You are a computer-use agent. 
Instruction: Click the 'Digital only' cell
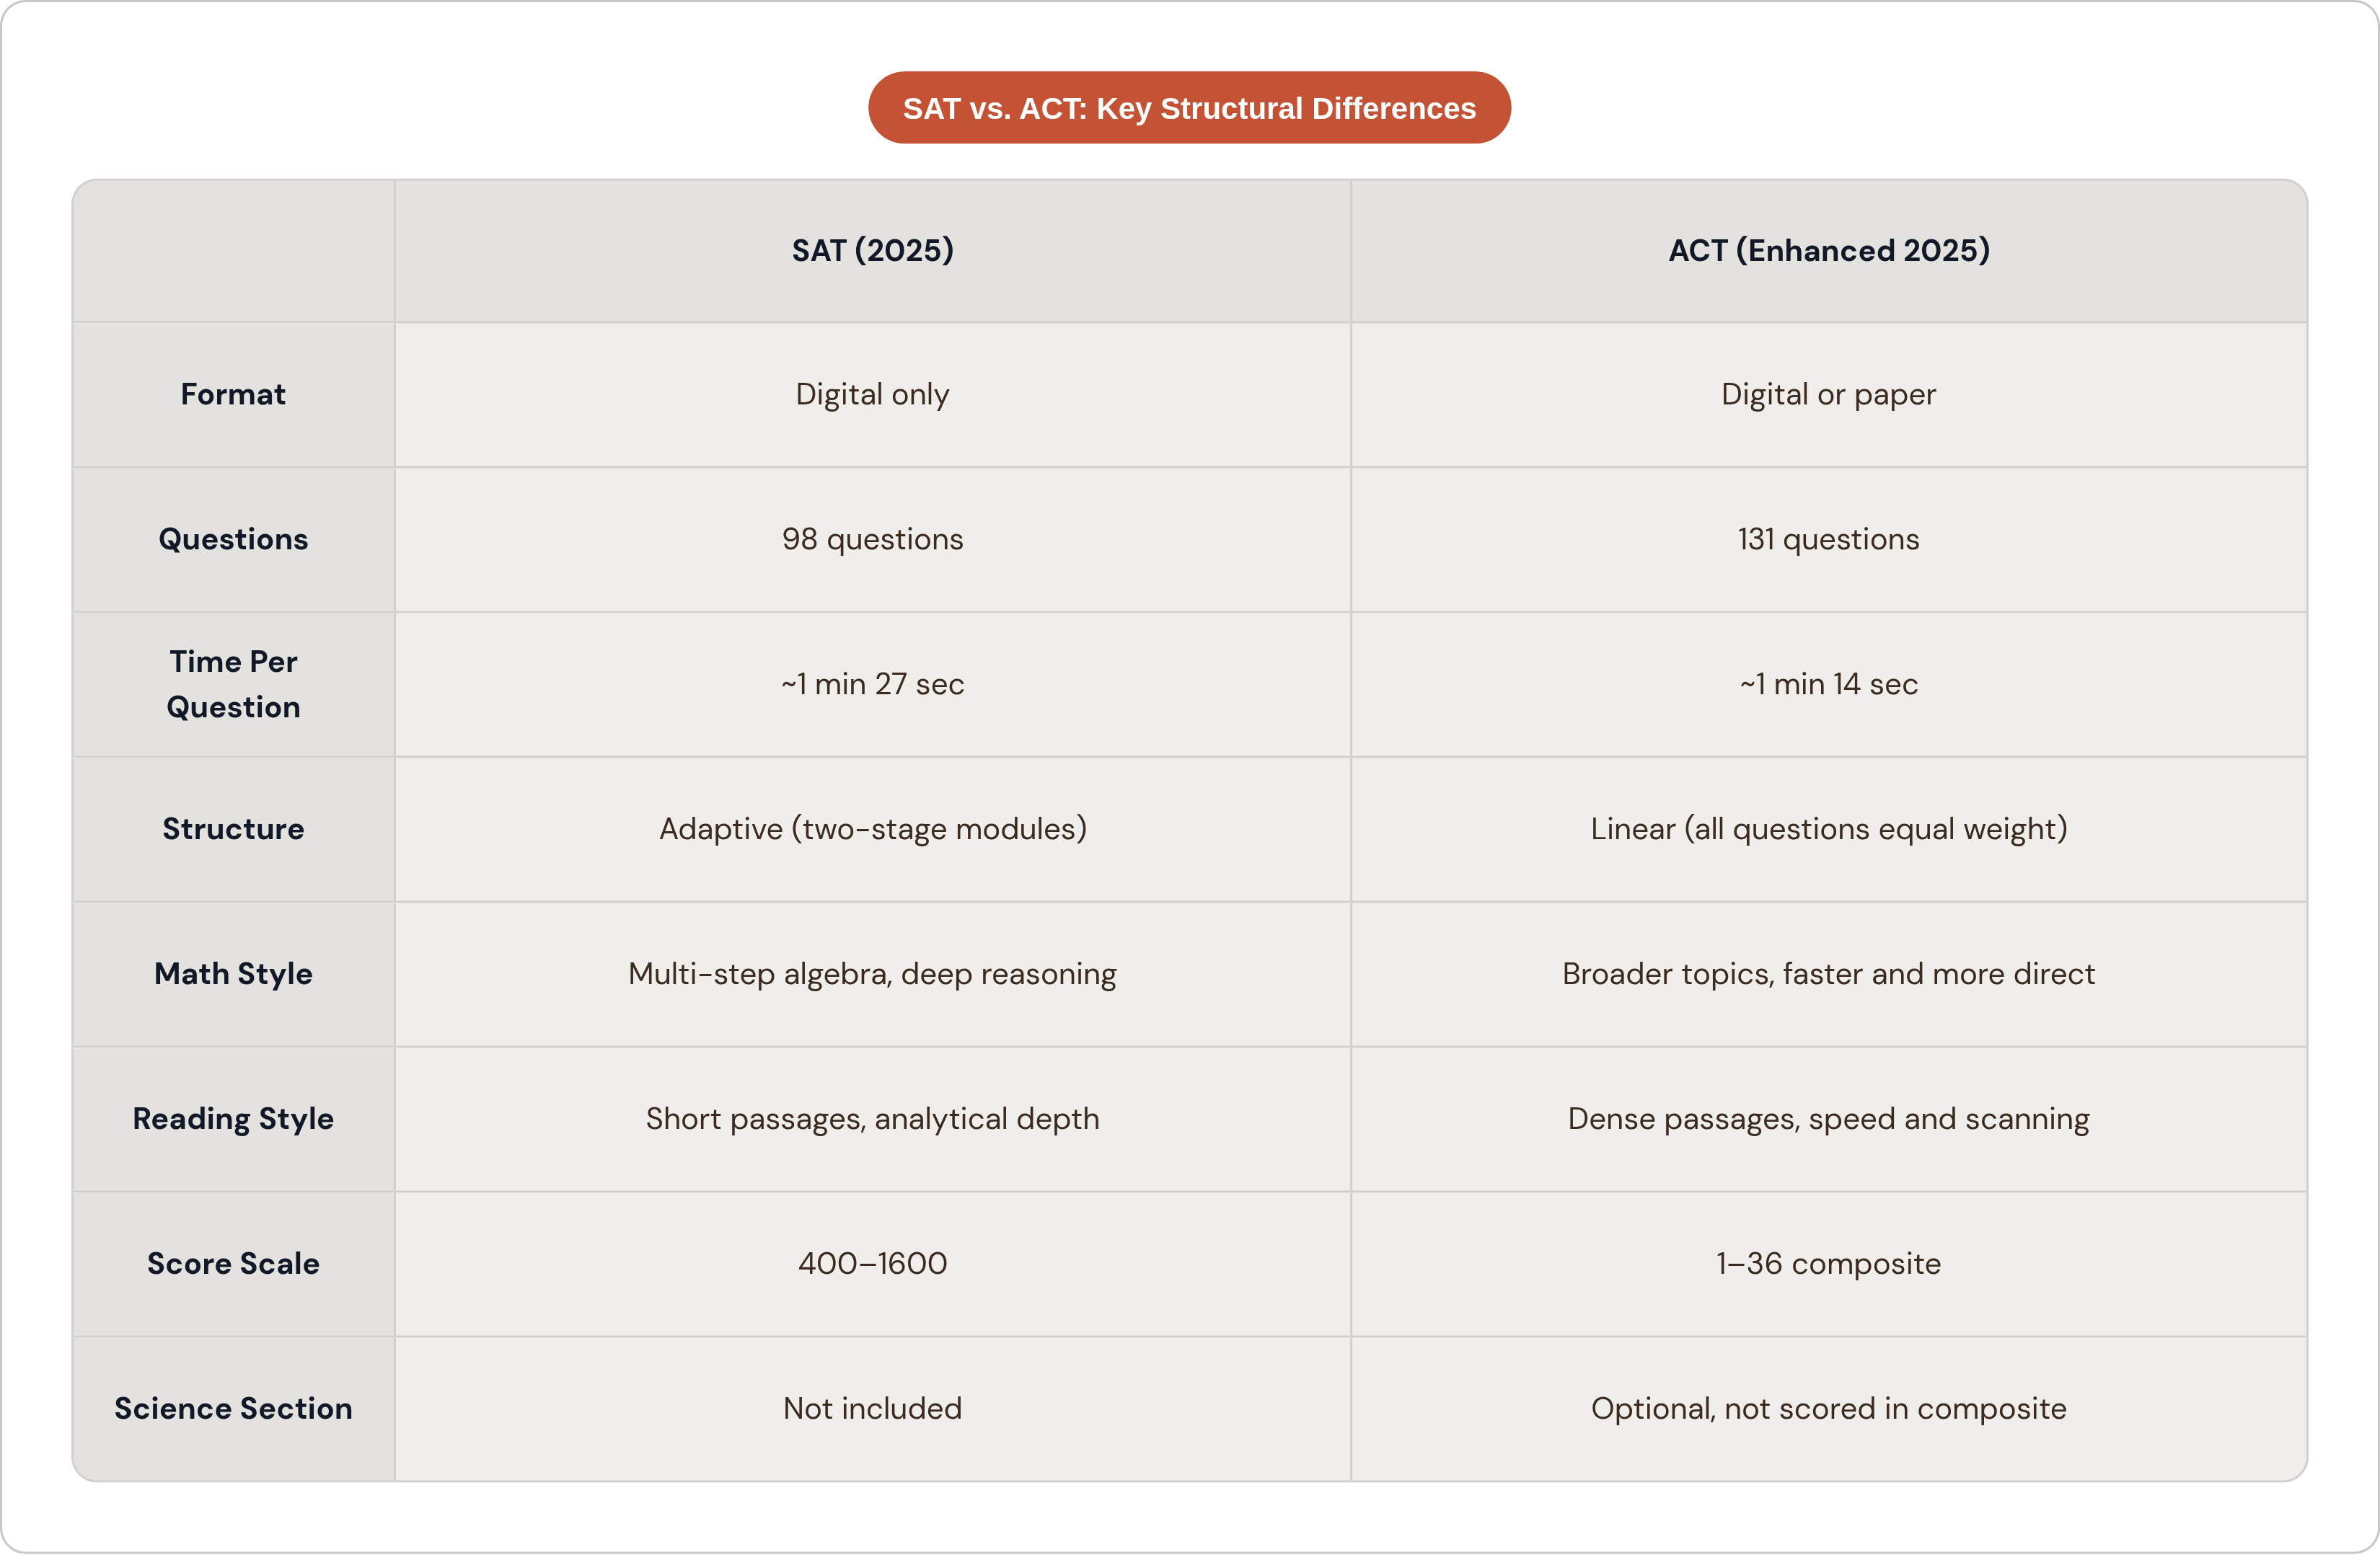coord(873,395)
